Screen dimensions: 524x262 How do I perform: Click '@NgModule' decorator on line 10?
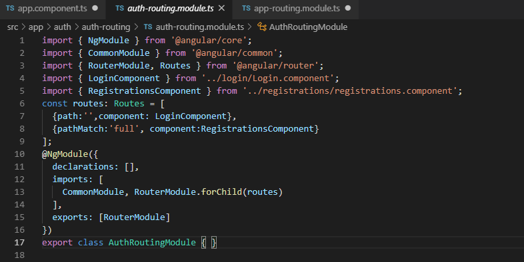tap(65, 154)
